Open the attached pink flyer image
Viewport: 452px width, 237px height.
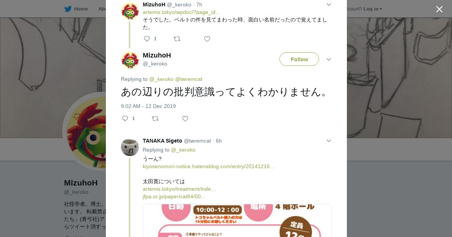coord(237,220)
